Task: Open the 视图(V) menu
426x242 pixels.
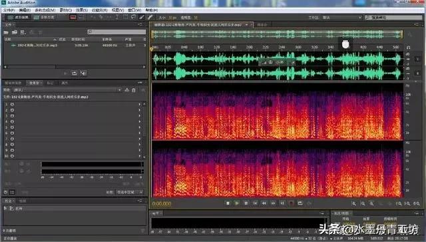Action: 118,10
